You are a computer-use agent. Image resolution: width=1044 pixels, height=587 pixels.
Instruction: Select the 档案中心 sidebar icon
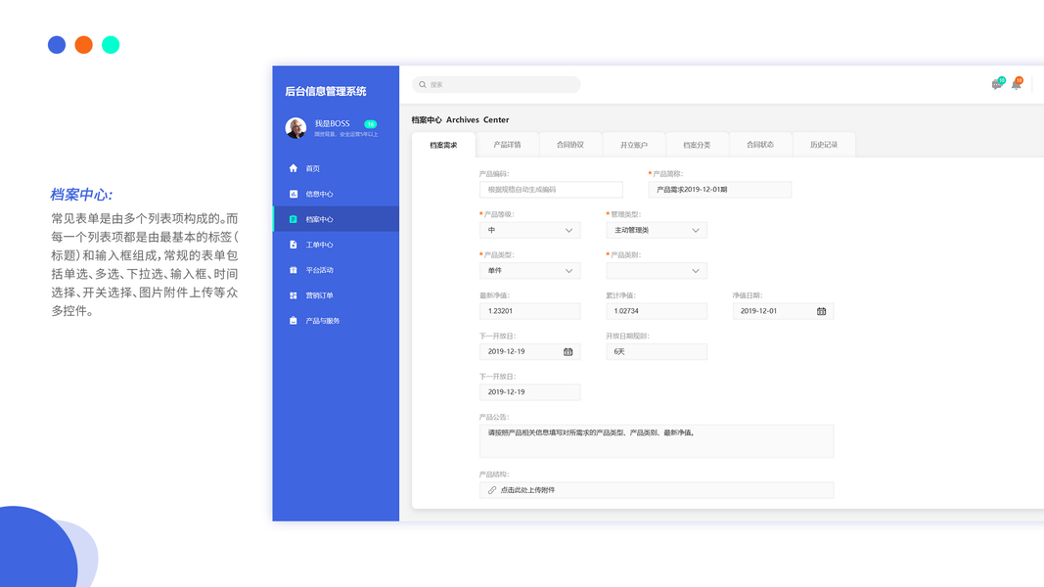pyautogui.click(x=293, y=219)
